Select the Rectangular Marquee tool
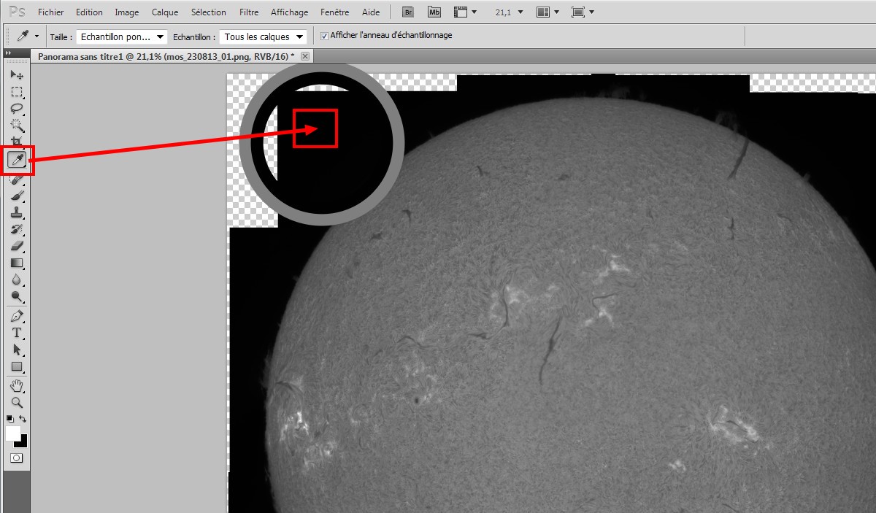 pos(16,92)
